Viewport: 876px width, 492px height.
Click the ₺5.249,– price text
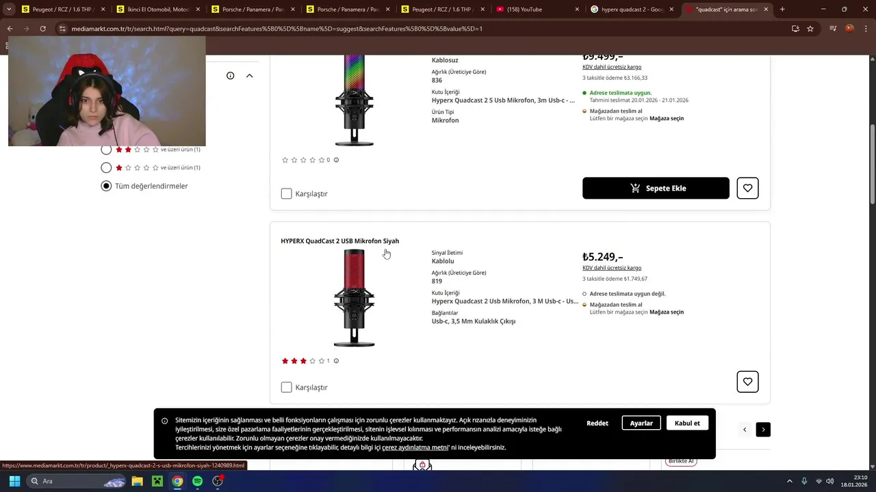[603, 257]
